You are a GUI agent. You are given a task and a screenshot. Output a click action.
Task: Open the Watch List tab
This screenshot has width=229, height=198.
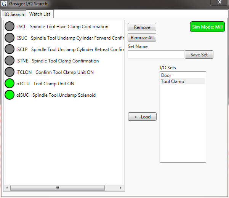click(x=41, y=14)
